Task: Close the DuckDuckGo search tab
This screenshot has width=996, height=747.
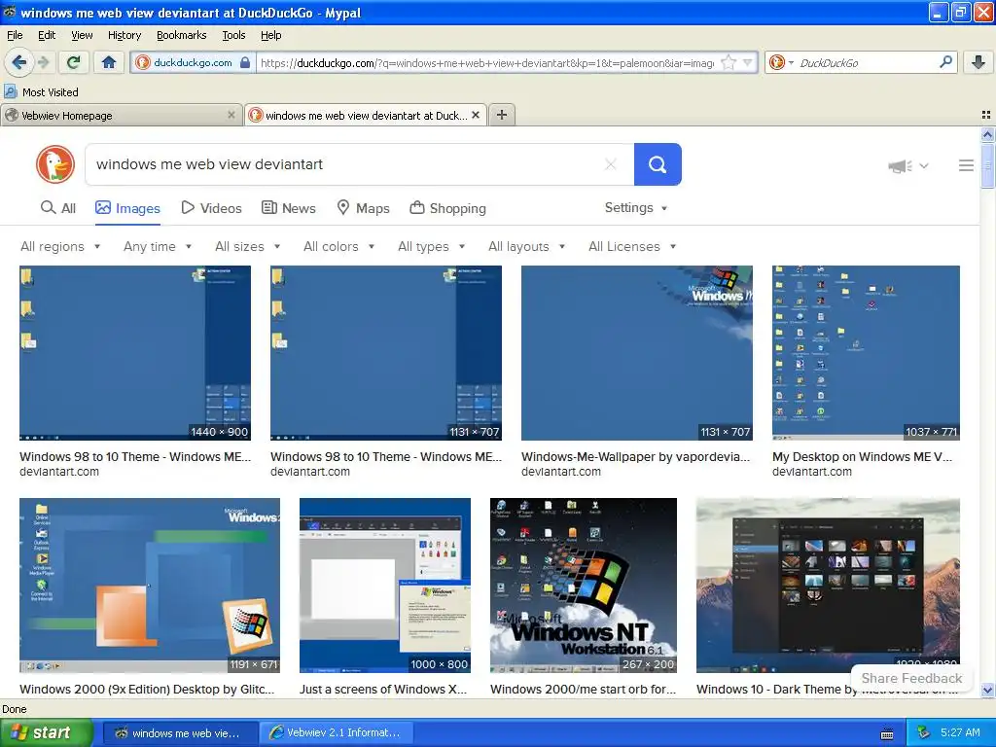Action: (x=475, y=115)
